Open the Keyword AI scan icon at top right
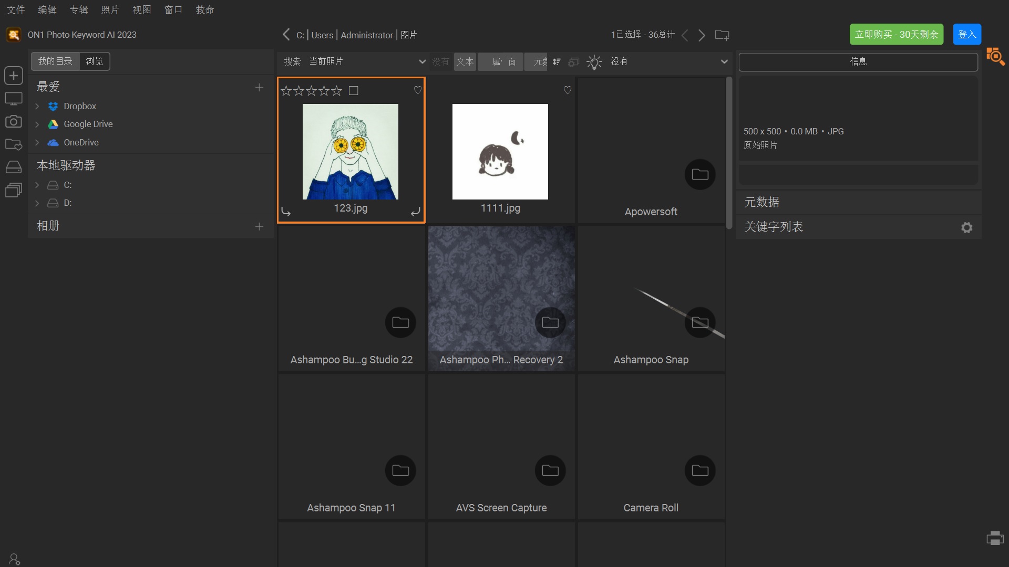This screenshot has height=567, width=1009. 995,56
